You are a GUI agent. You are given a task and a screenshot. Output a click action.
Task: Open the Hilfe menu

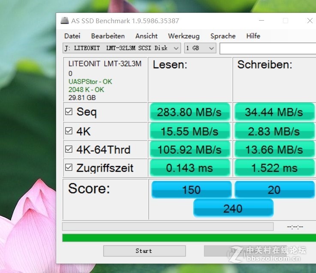pos(253,36)
